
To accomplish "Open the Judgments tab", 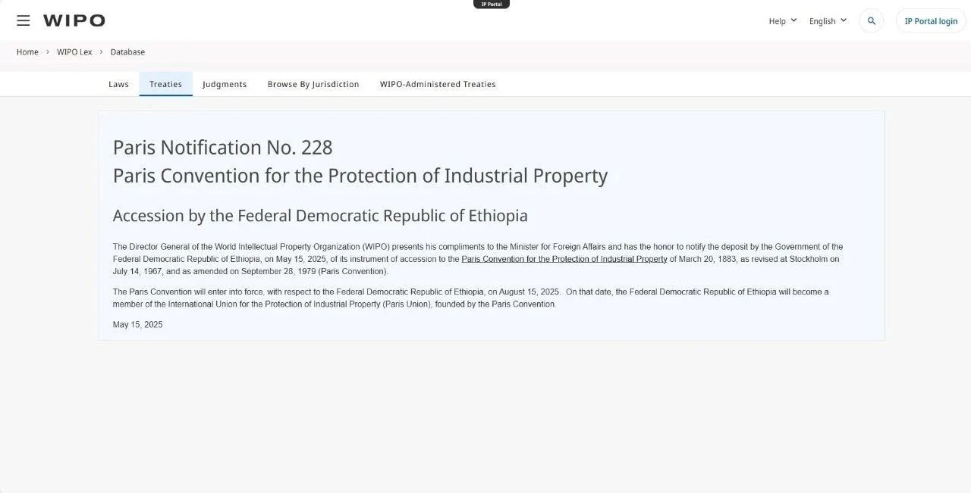I will [x=225, y=84].
